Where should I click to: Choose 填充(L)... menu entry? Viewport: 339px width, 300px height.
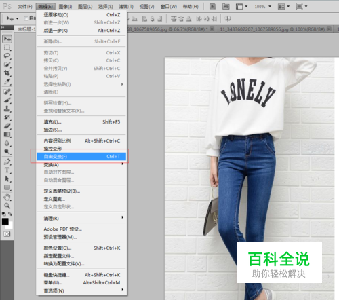pyautogui.click(x=82, y=122)
